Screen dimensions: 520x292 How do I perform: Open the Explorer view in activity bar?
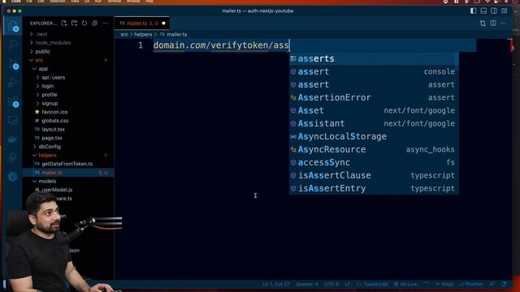(13, 26)
